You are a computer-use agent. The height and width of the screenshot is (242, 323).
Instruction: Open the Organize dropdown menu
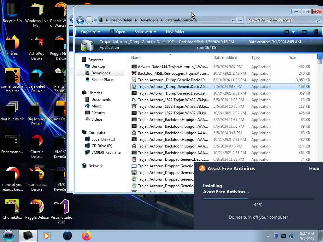click(91, 32)
